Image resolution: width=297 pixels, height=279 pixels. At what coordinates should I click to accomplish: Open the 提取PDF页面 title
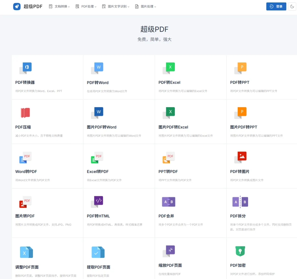coord(98,267)
